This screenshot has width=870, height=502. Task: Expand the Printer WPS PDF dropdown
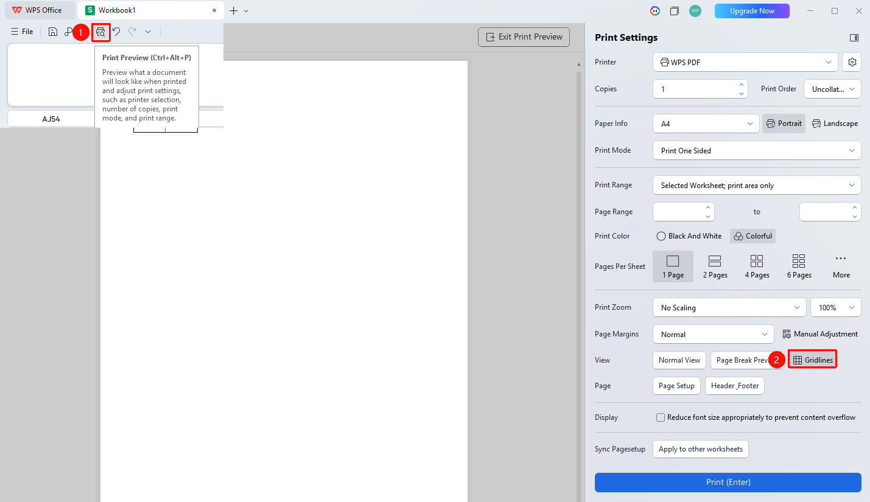click(745, 62)
